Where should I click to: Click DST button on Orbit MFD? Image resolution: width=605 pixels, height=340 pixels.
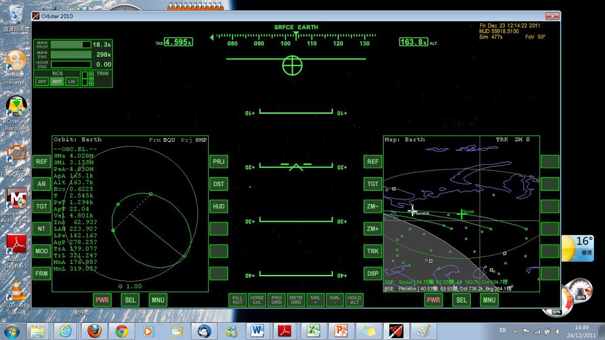[219, 184]
